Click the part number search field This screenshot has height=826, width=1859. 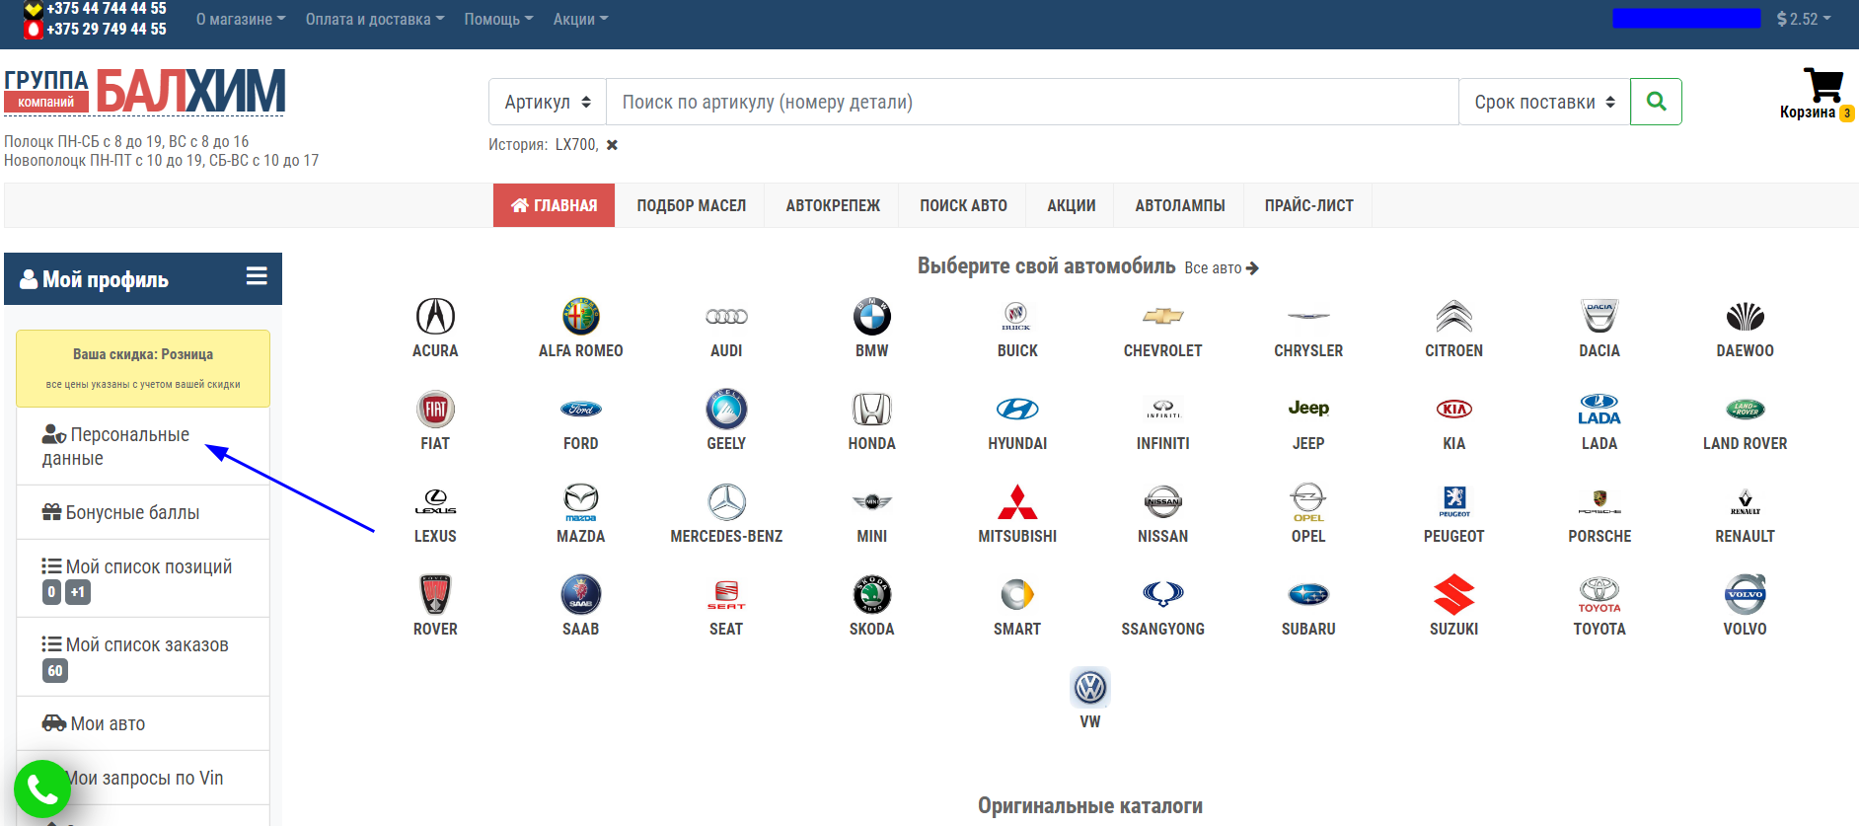click(x=1031, y=102)
